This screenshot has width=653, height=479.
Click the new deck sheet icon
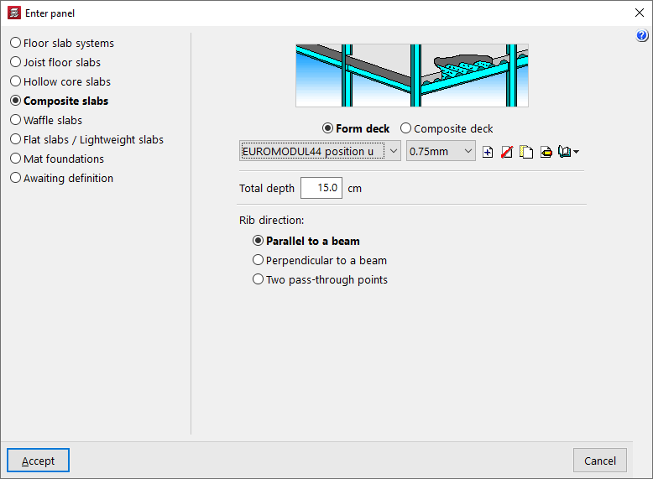488,152
